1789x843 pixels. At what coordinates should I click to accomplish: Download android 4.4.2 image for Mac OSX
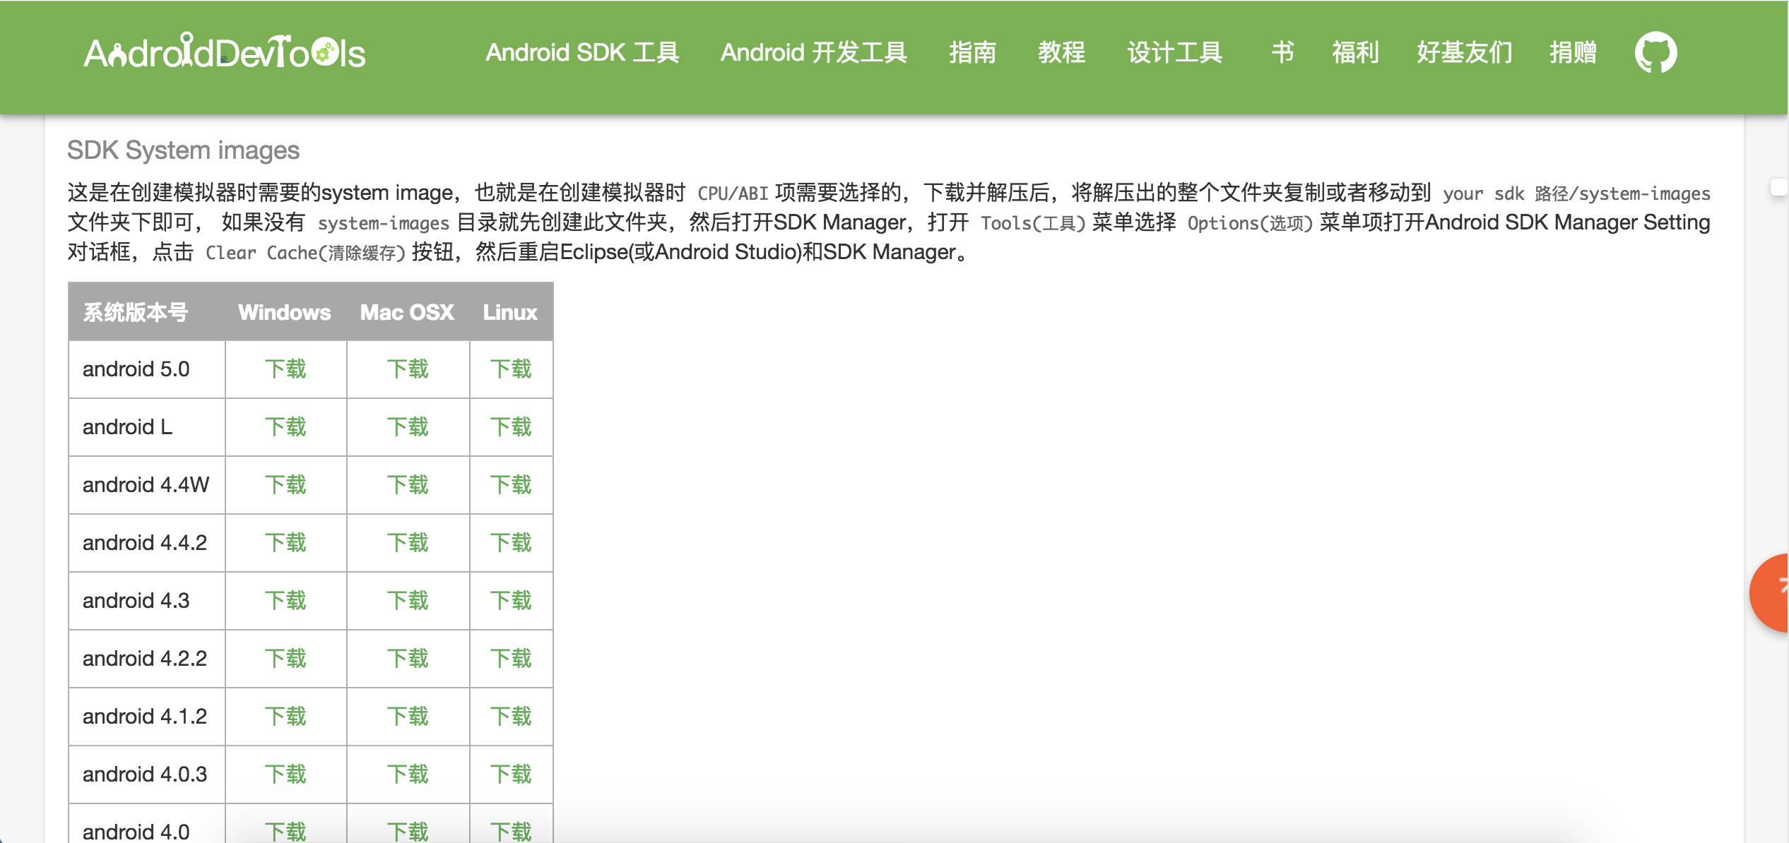[408, 542]
